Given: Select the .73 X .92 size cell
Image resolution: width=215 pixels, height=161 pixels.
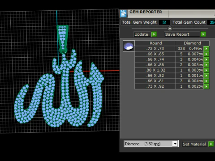Looking at the screenshot, I should [x=155, y=86].
